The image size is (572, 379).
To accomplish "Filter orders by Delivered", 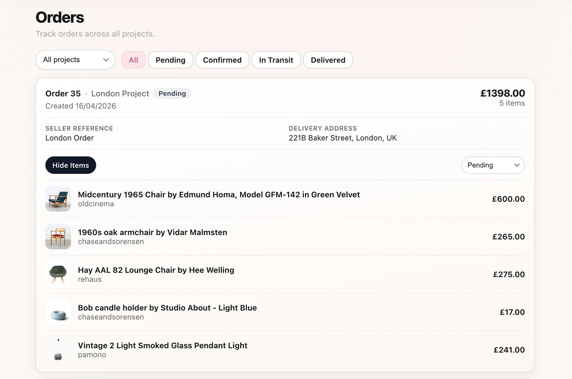I will click(328, 60).
